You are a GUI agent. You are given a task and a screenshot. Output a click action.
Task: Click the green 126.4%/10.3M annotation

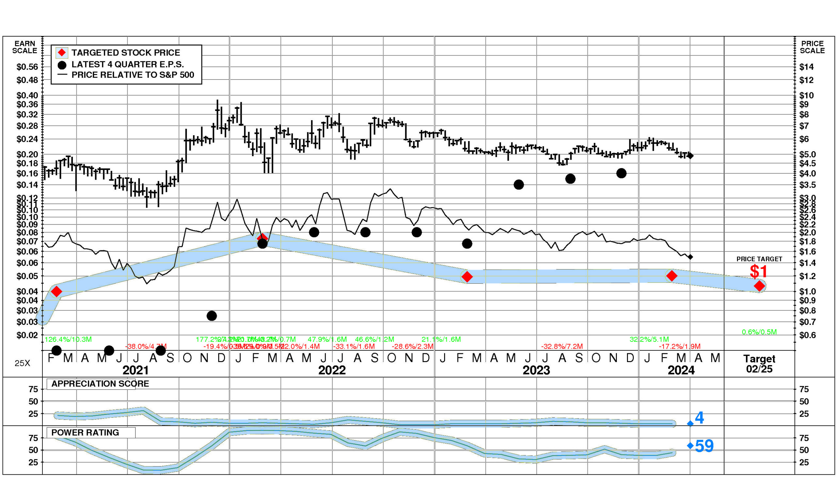pyautogui.click(x=68, y=340)
